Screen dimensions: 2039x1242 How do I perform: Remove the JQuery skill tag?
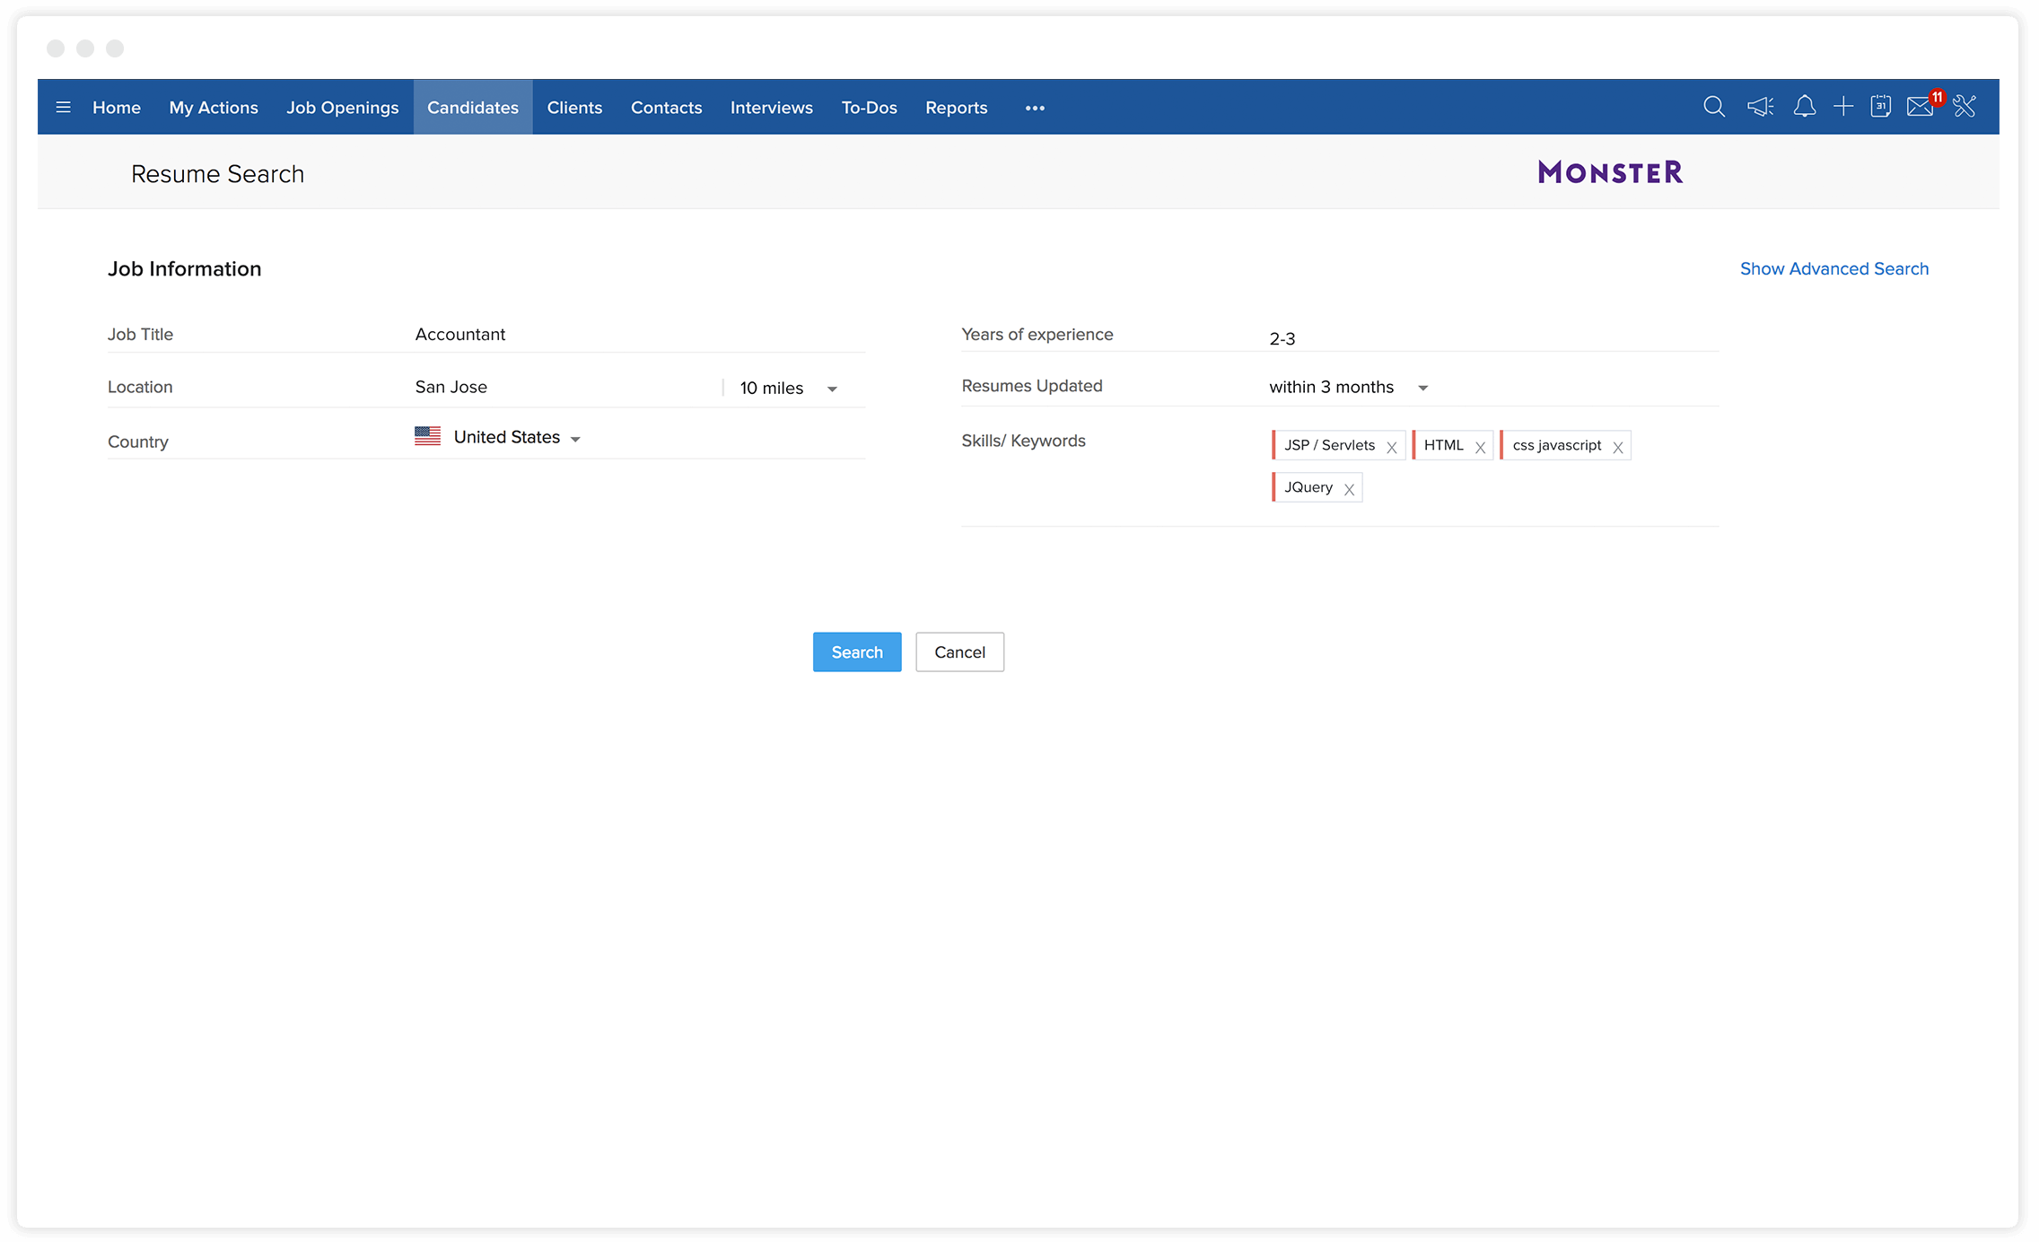(x=1352, y=486)
